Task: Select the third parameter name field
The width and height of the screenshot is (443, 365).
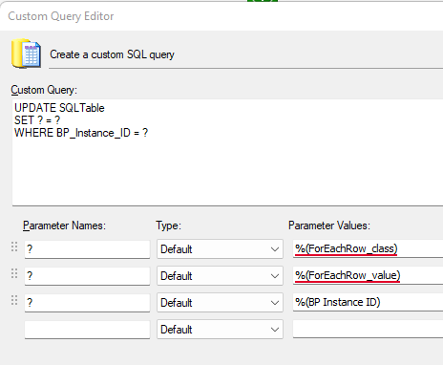Action: (x=87, y=303)
